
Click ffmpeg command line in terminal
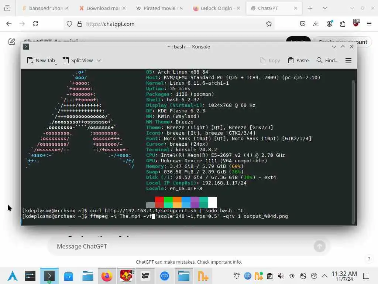[x=155, y=216]
